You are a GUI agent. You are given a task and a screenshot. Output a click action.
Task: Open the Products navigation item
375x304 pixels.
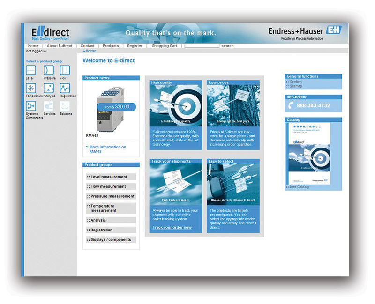pyautogui.click(x=111, y=46)
